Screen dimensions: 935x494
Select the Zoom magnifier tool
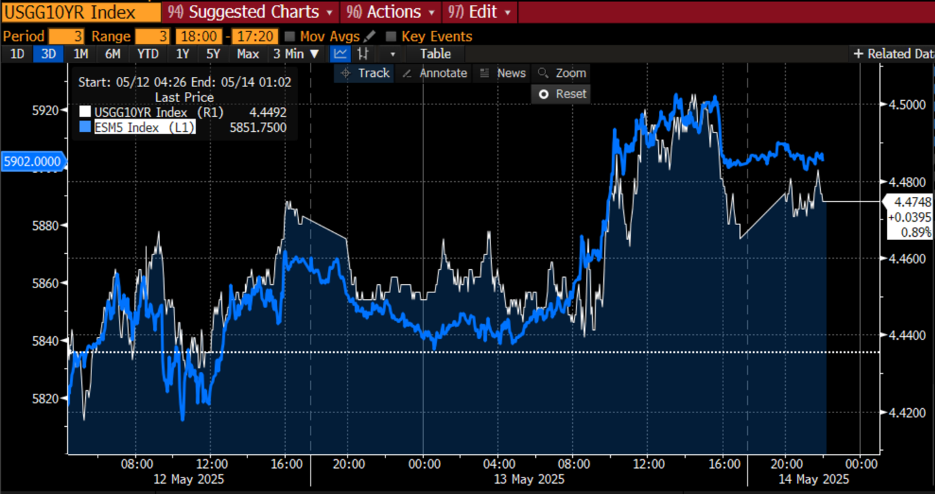[x=562, y=73]
